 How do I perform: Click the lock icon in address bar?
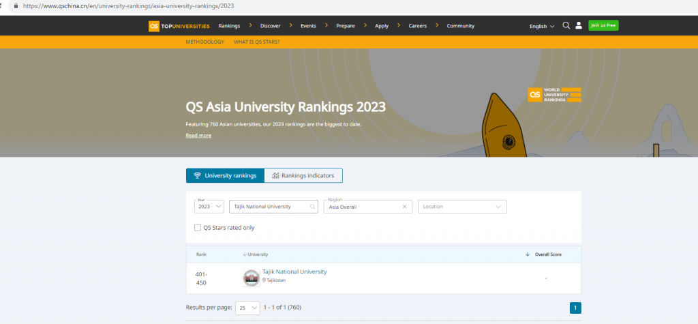[16, 6]
